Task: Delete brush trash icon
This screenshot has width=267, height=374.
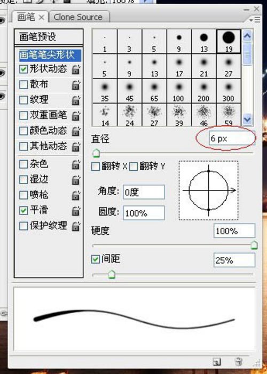Action: tap(238, 362)
